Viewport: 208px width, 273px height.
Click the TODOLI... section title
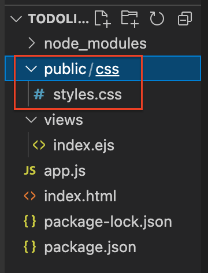58,19
